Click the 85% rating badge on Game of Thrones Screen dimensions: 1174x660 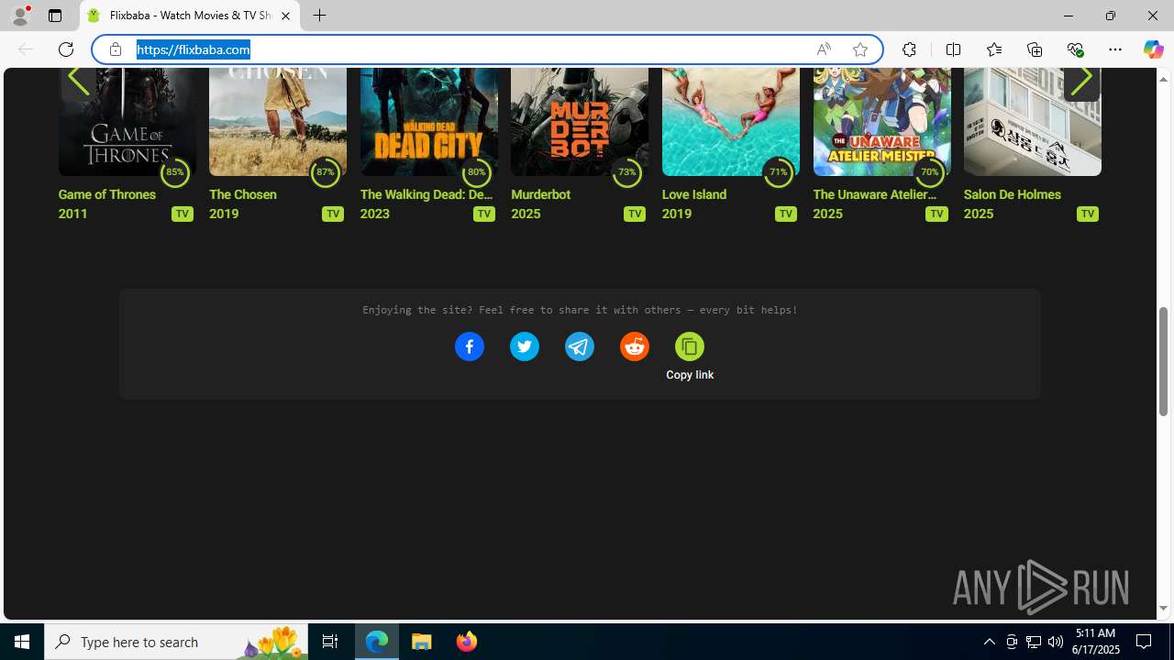[174, 171]
